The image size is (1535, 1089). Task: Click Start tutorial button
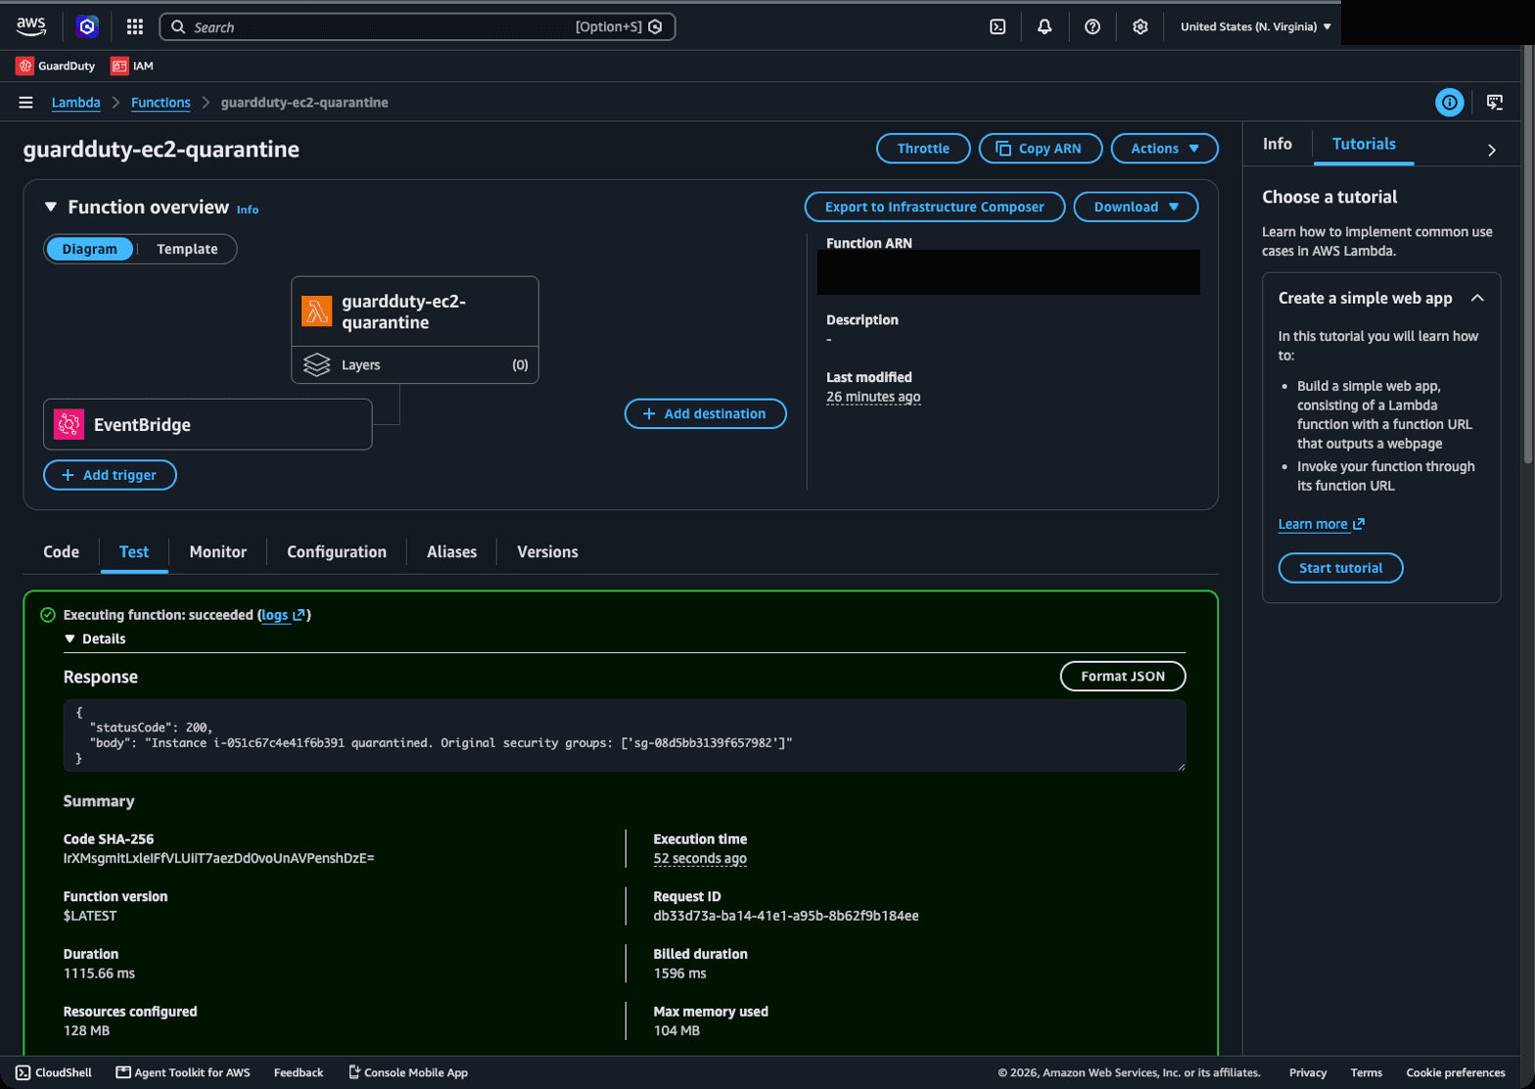(x=1340, y=568)
